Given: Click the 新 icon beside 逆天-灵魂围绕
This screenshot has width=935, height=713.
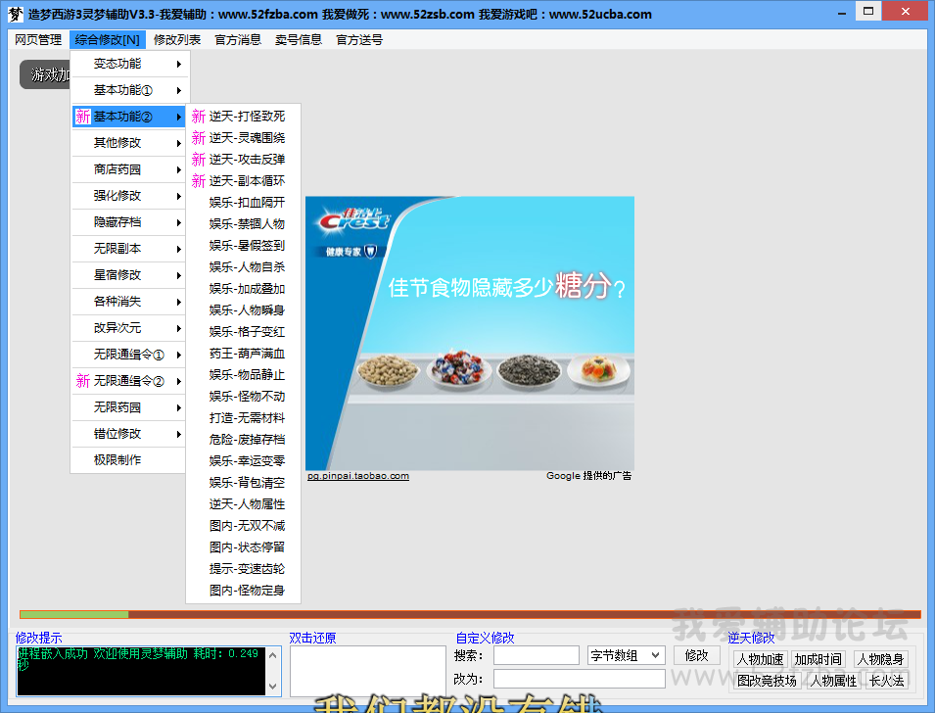Looking at the screenshot, I should tap(199, 138).
